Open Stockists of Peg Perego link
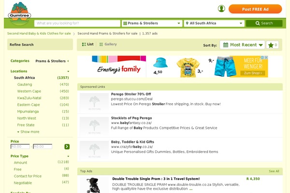 131,118
